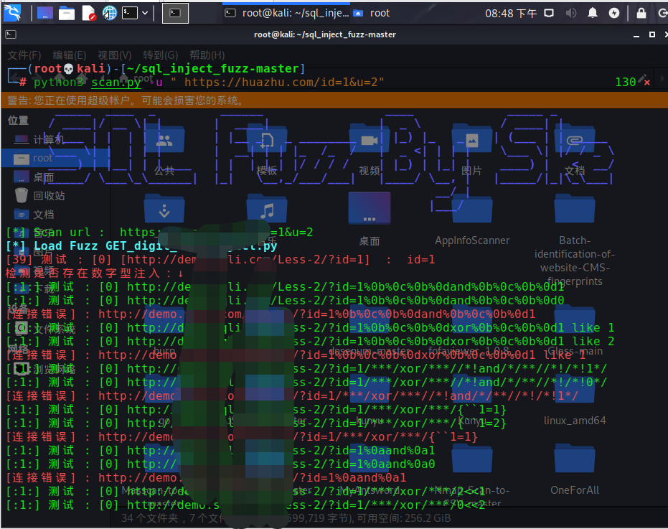
Task: Open the downloads folder with arrow icon
Action: click(x=164, y=209)
